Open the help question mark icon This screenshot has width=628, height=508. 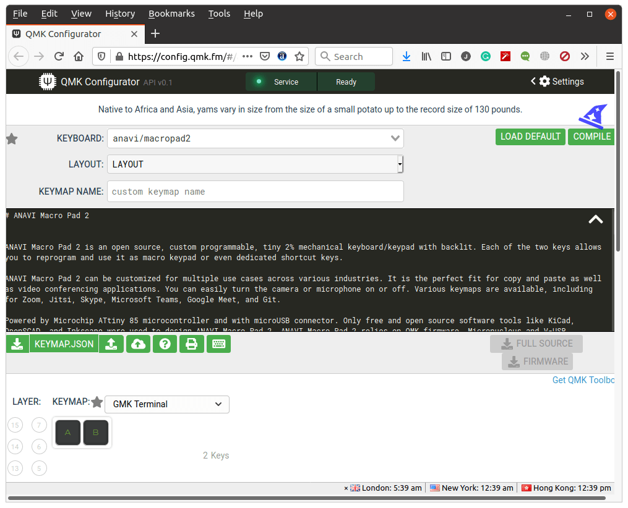coord(165,344)
